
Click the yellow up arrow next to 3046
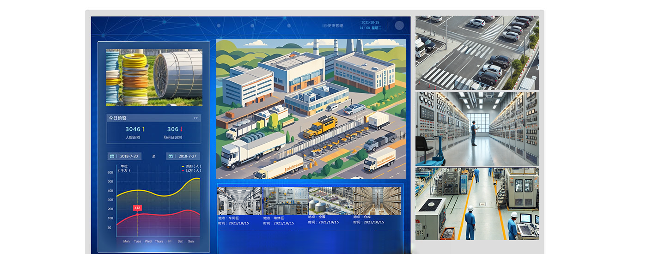[143, 129]
